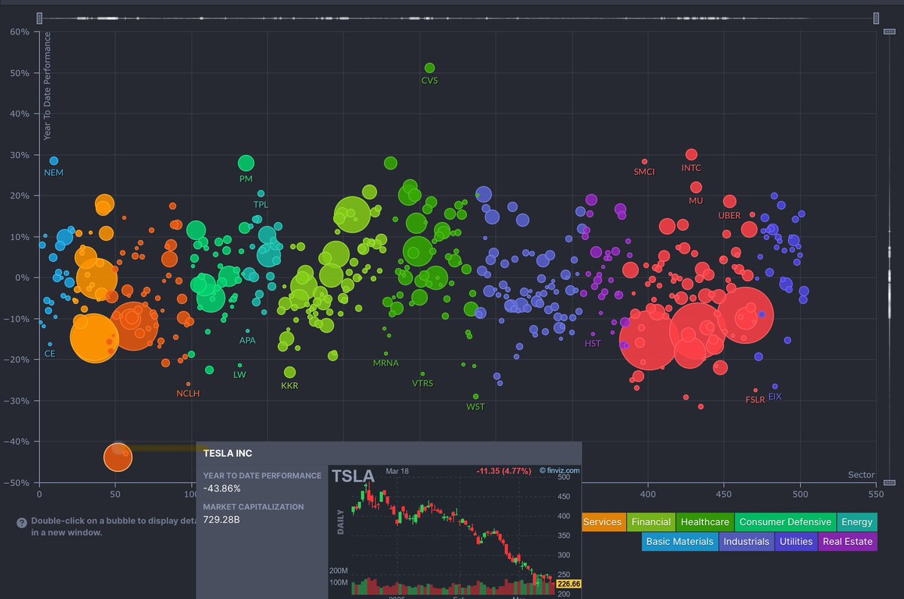This screenshot has height=599, width=904.
Task: Toggle the Healthcare sector filter
Action: point(705,521)
